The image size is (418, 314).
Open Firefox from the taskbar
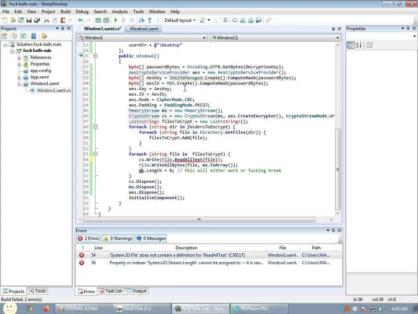click(x=46, y=309)
